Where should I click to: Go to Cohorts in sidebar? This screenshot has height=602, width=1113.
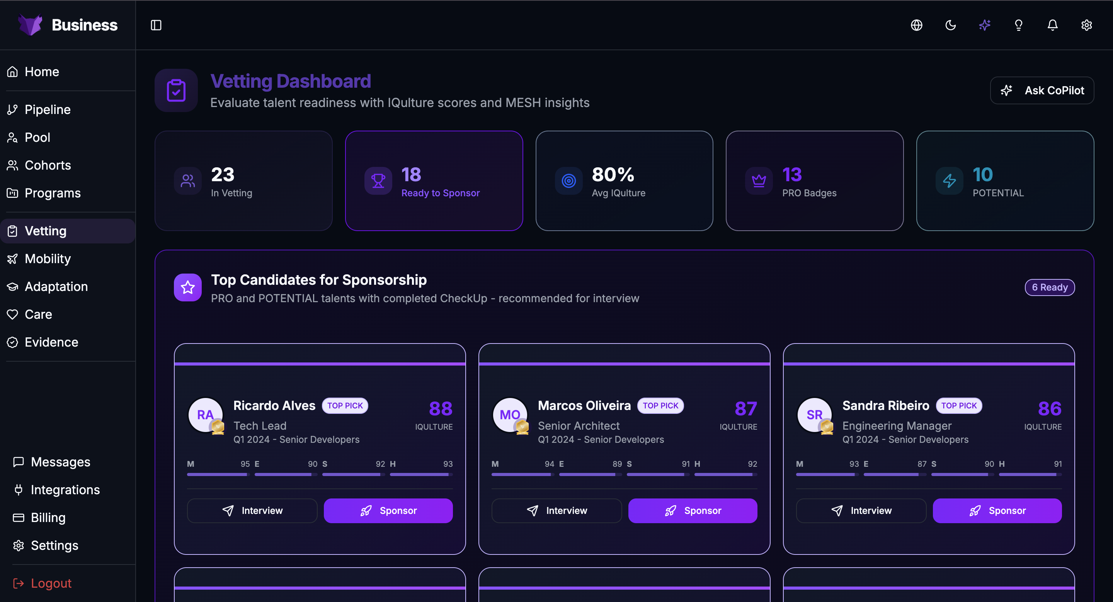[x=48, y=165]
